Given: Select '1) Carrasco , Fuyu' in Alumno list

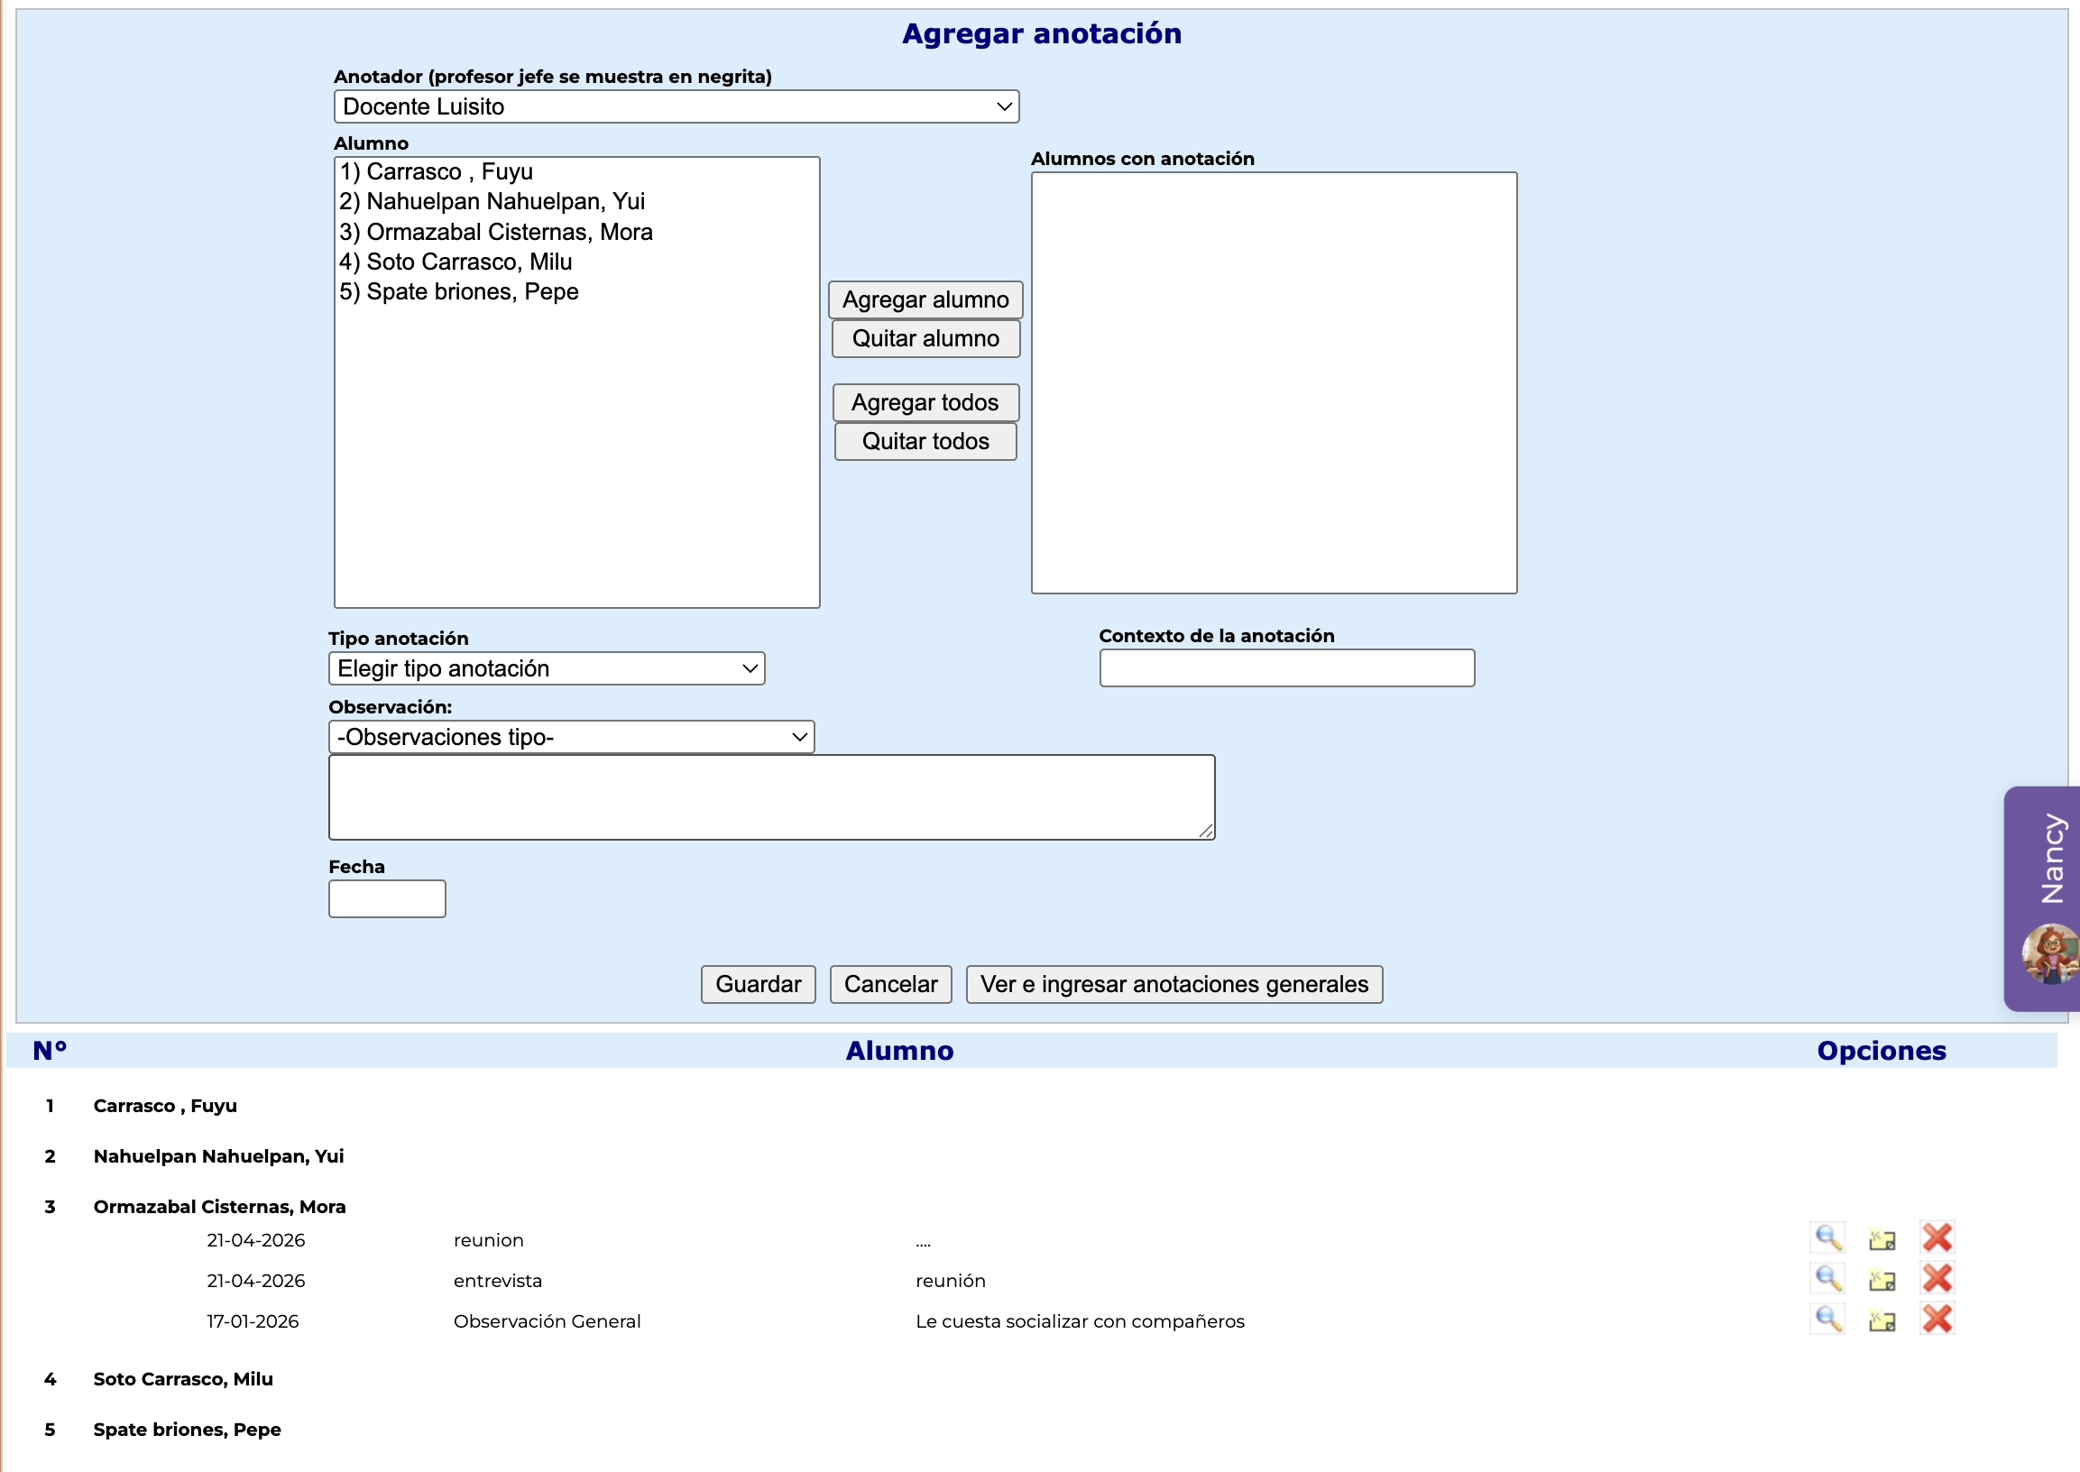Looking at the screenshot, I should tap(576, 172).
